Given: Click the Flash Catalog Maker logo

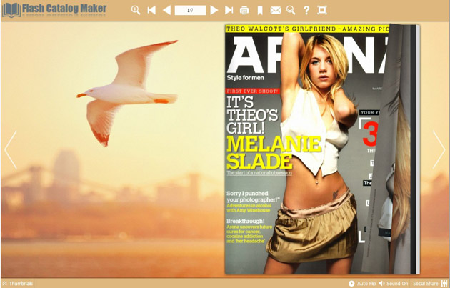Looking at the screenshot, I should 54,10.
